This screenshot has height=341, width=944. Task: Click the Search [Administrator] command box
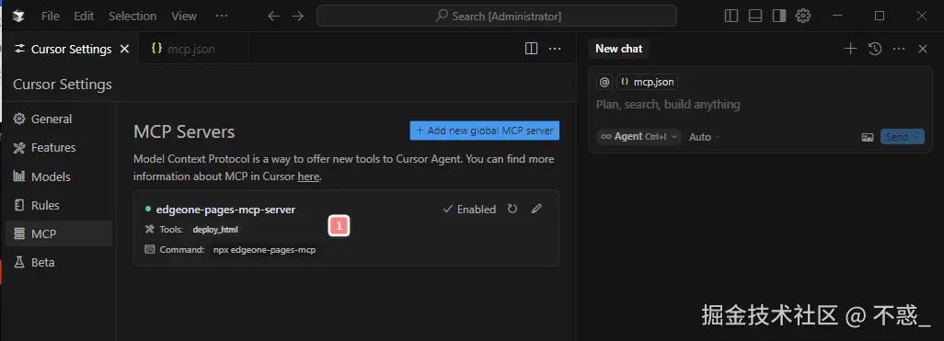[497, 17]
